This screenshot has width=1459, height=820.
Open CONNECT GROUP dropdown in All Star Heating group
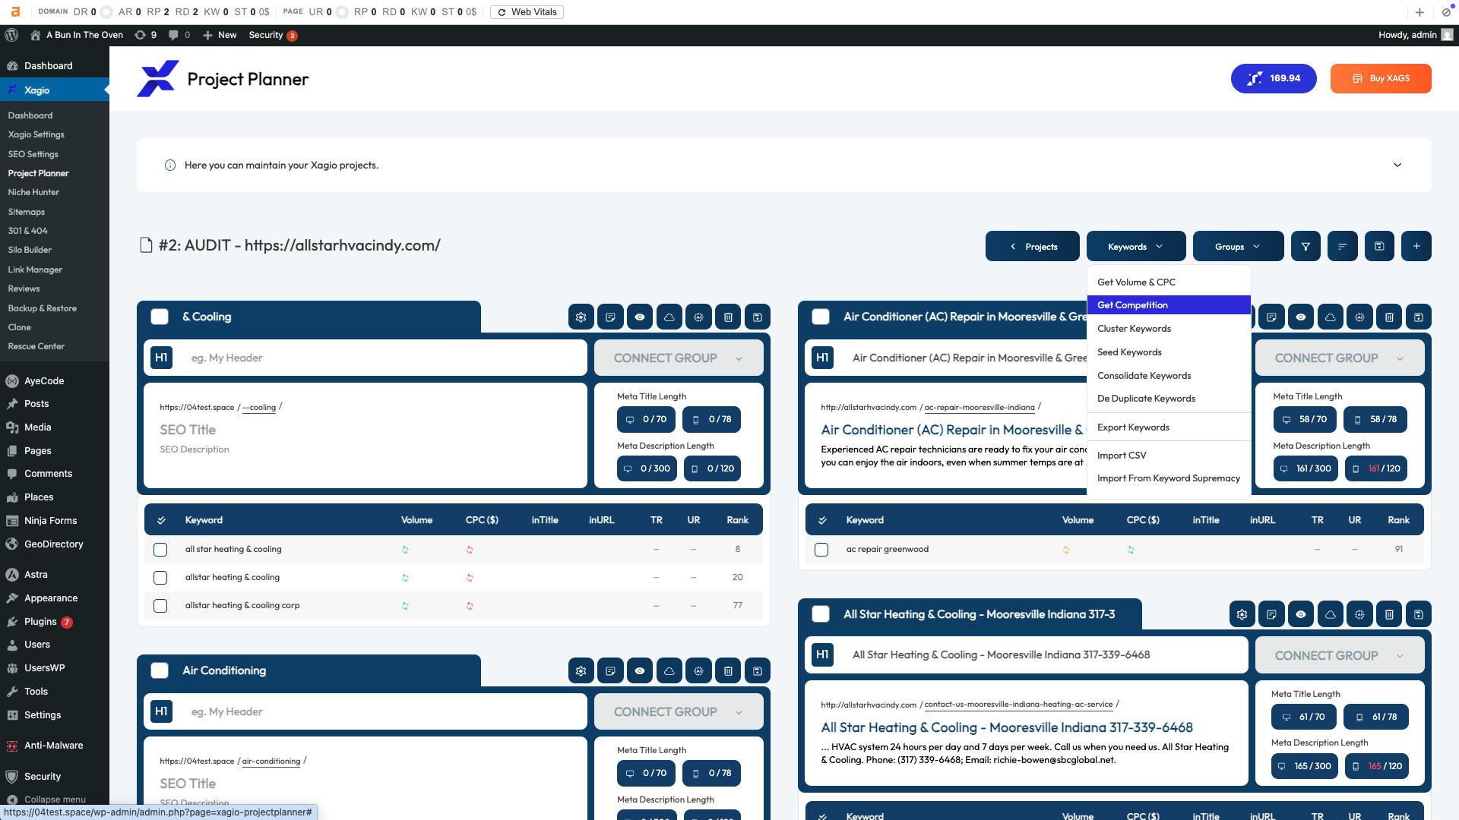[1340, 655]
